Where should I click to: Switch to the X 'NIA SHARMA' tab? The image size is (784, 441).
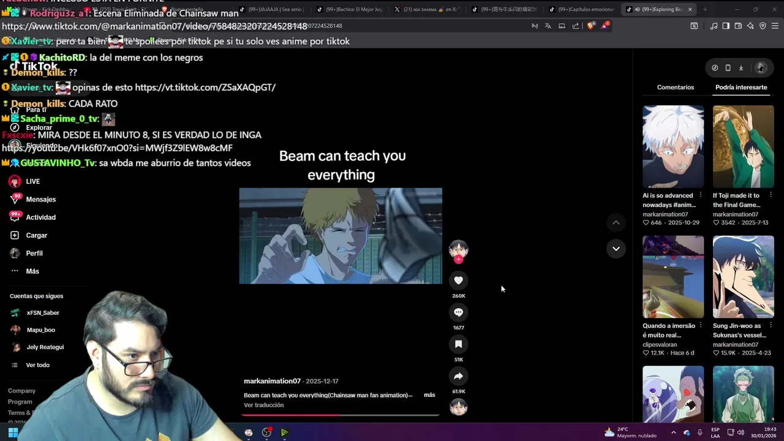427,9
